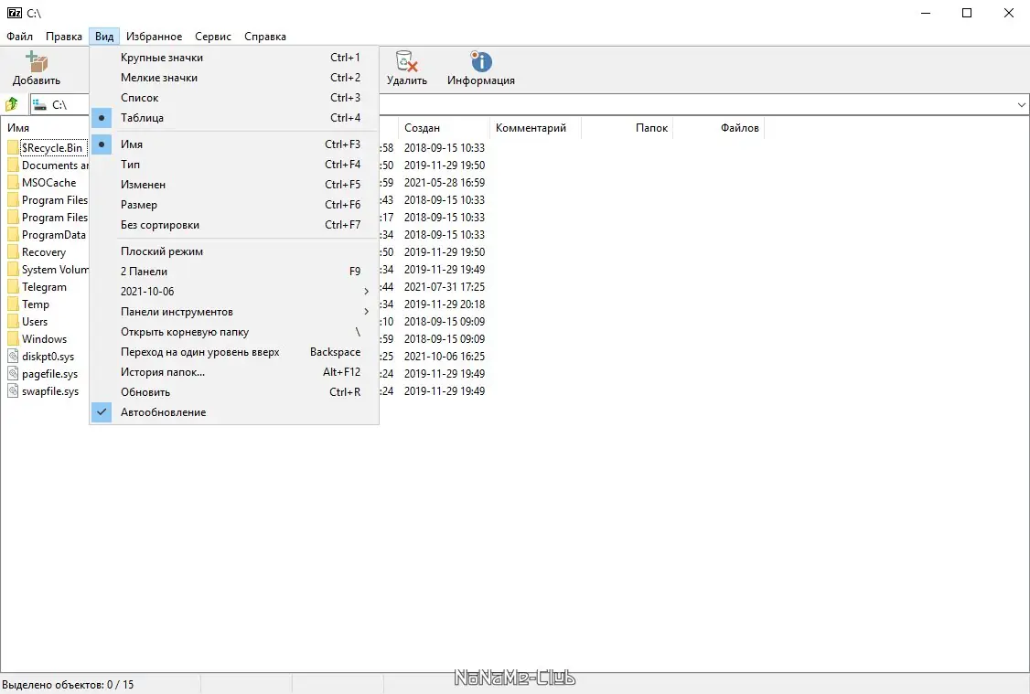1030x694 pixels.
Task: Sort by the Файлов column header
Action: (719, 128)
